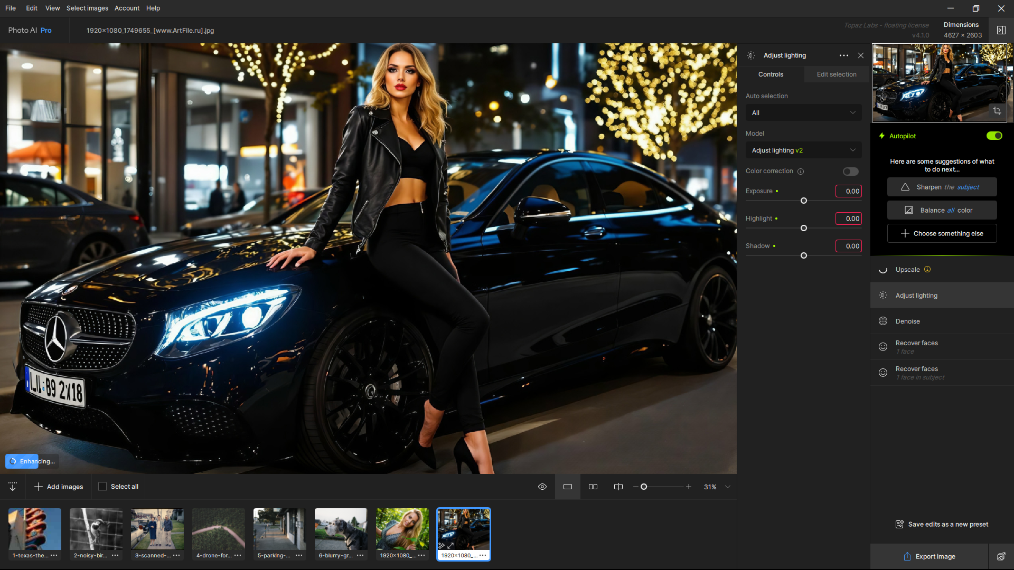
Task: Click the zoom level slider handle
Action: pyautogui.click(x=644, y=487)
